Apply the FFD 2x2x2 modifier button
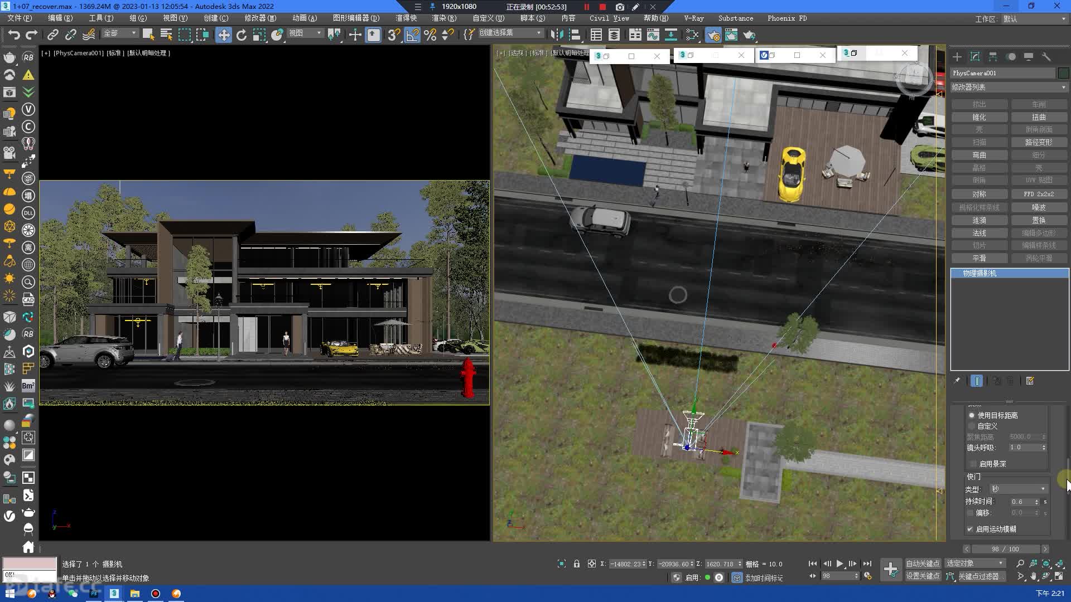Viewport: 1071px width, 602px height. click(1039, 194)
